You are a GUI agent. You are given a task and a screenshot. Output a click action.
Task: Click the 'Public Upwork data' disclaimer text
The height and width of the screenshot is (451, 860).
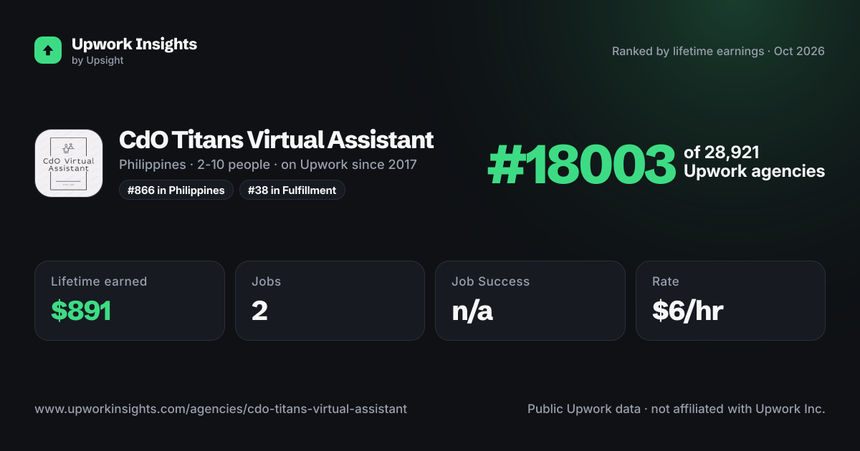pyautogui.click(x=677, y=409)
